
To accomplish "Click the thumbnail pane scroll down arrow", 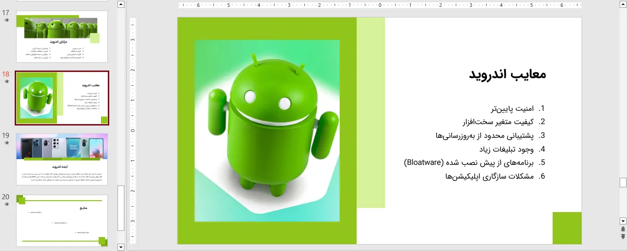I will [x=121, y=247].
